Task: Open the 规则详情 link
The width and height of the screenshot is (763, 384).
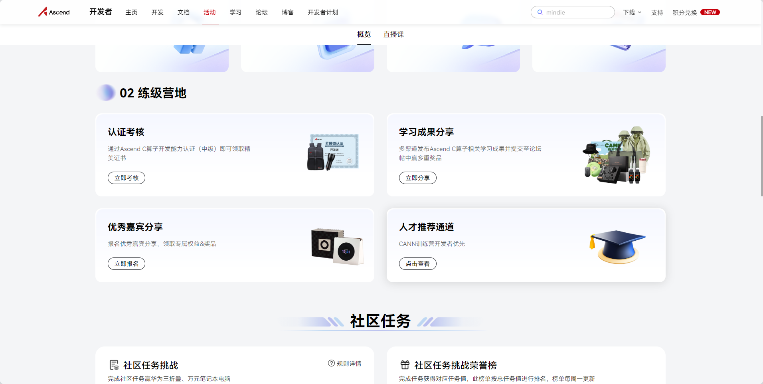Action: pos(348,363)
